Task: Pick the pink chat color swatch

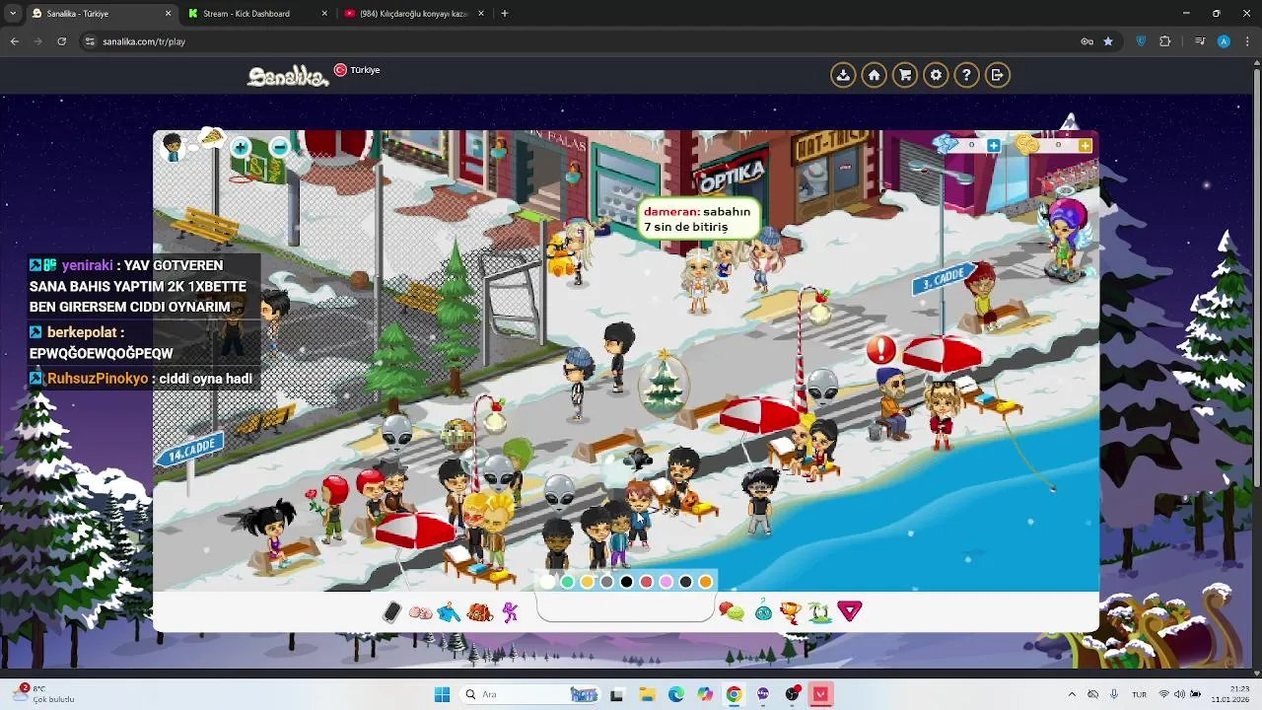Action: tap(666, 582)
